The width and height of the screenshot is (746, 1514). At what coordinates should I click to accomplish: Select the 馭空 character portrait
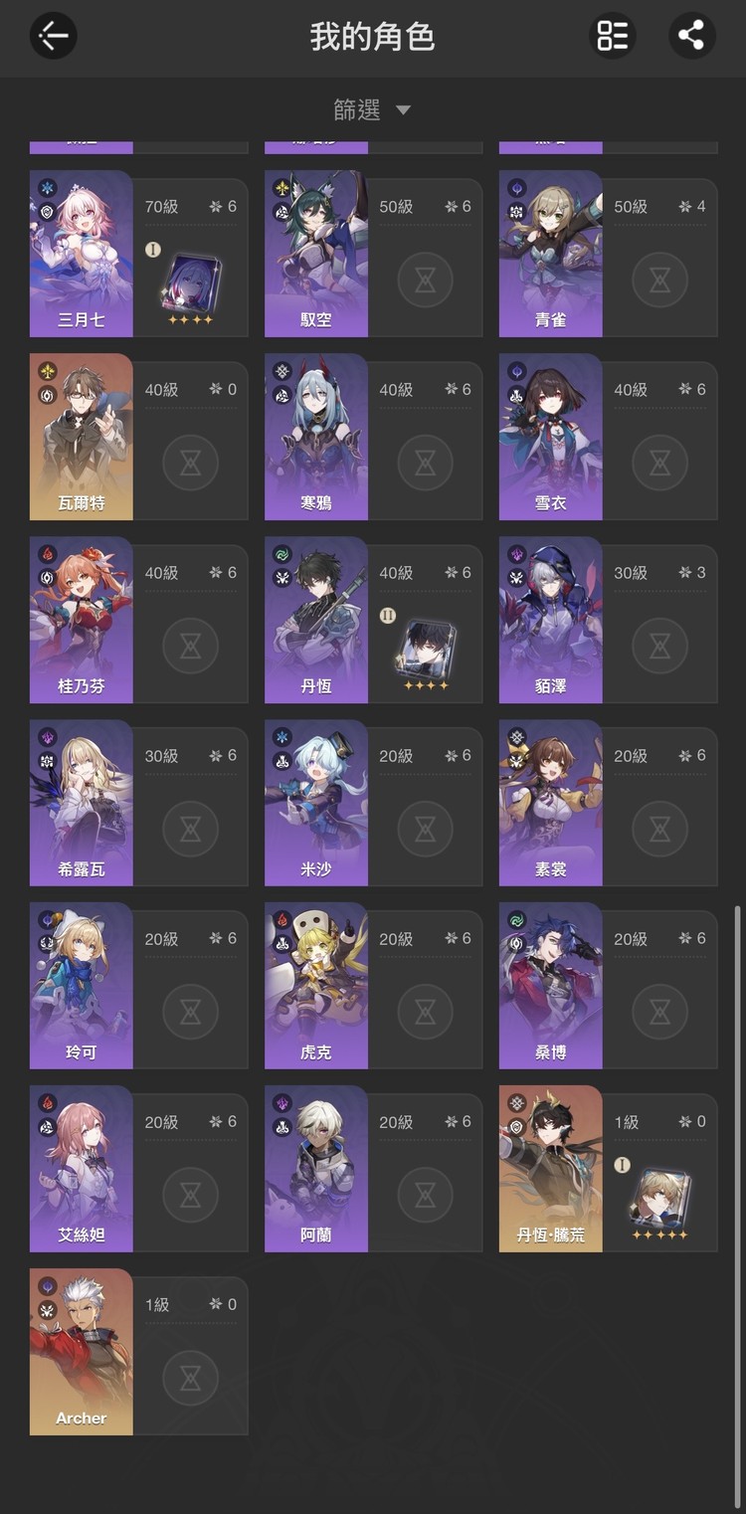(316, 254)
